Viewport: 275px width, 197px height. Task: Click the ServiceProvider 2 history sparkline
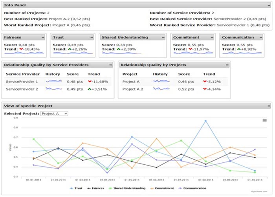pos(54,89)
